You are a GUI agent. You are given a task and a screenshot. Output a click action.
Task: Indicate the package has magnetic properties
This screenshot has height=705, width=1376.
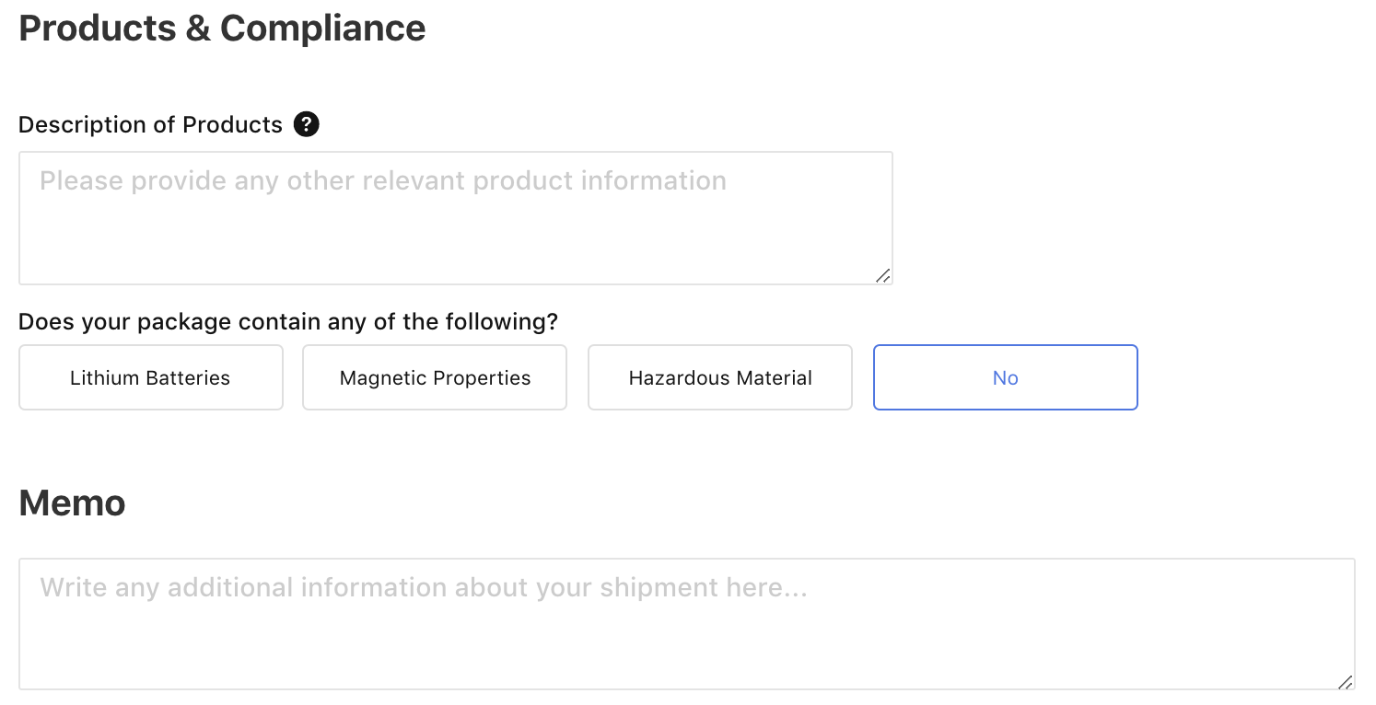435,377
